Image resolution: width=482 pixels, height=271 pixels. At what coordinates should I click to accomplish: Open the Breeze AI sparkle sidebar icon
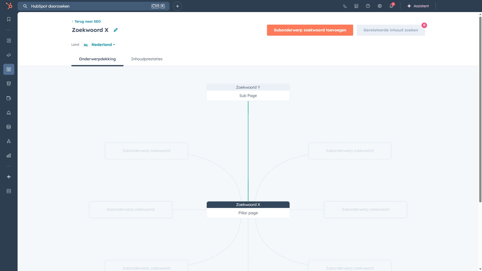tap(9, 177)
